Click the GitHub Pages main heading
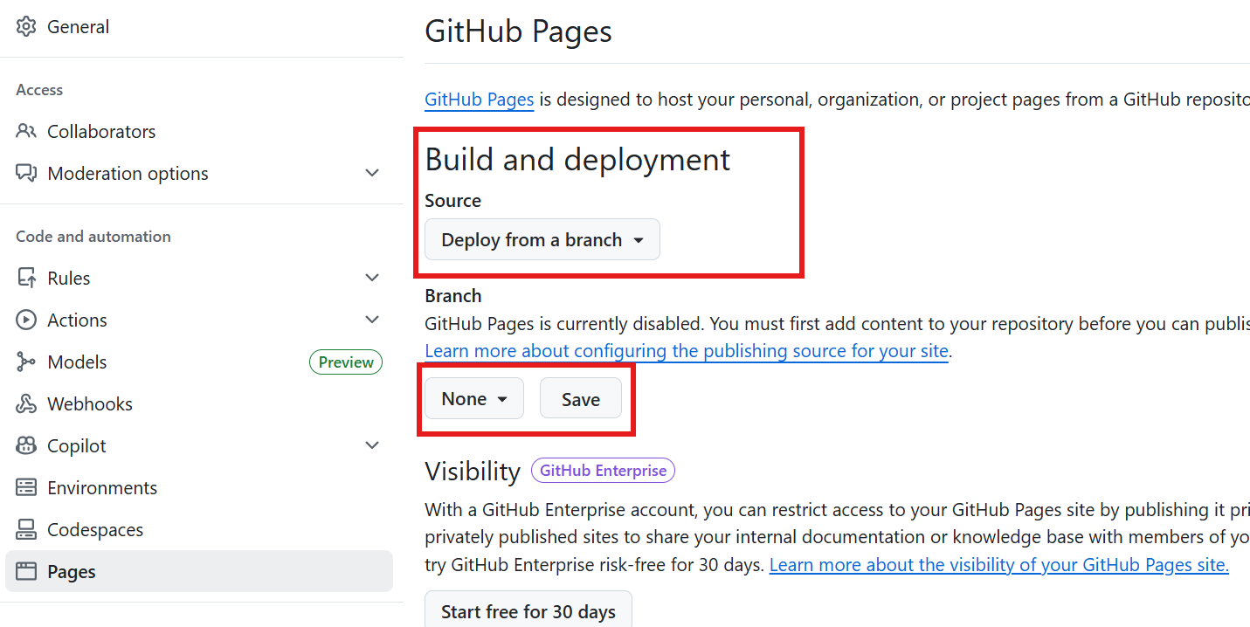1250x627 pixels. tap(518, 31)
